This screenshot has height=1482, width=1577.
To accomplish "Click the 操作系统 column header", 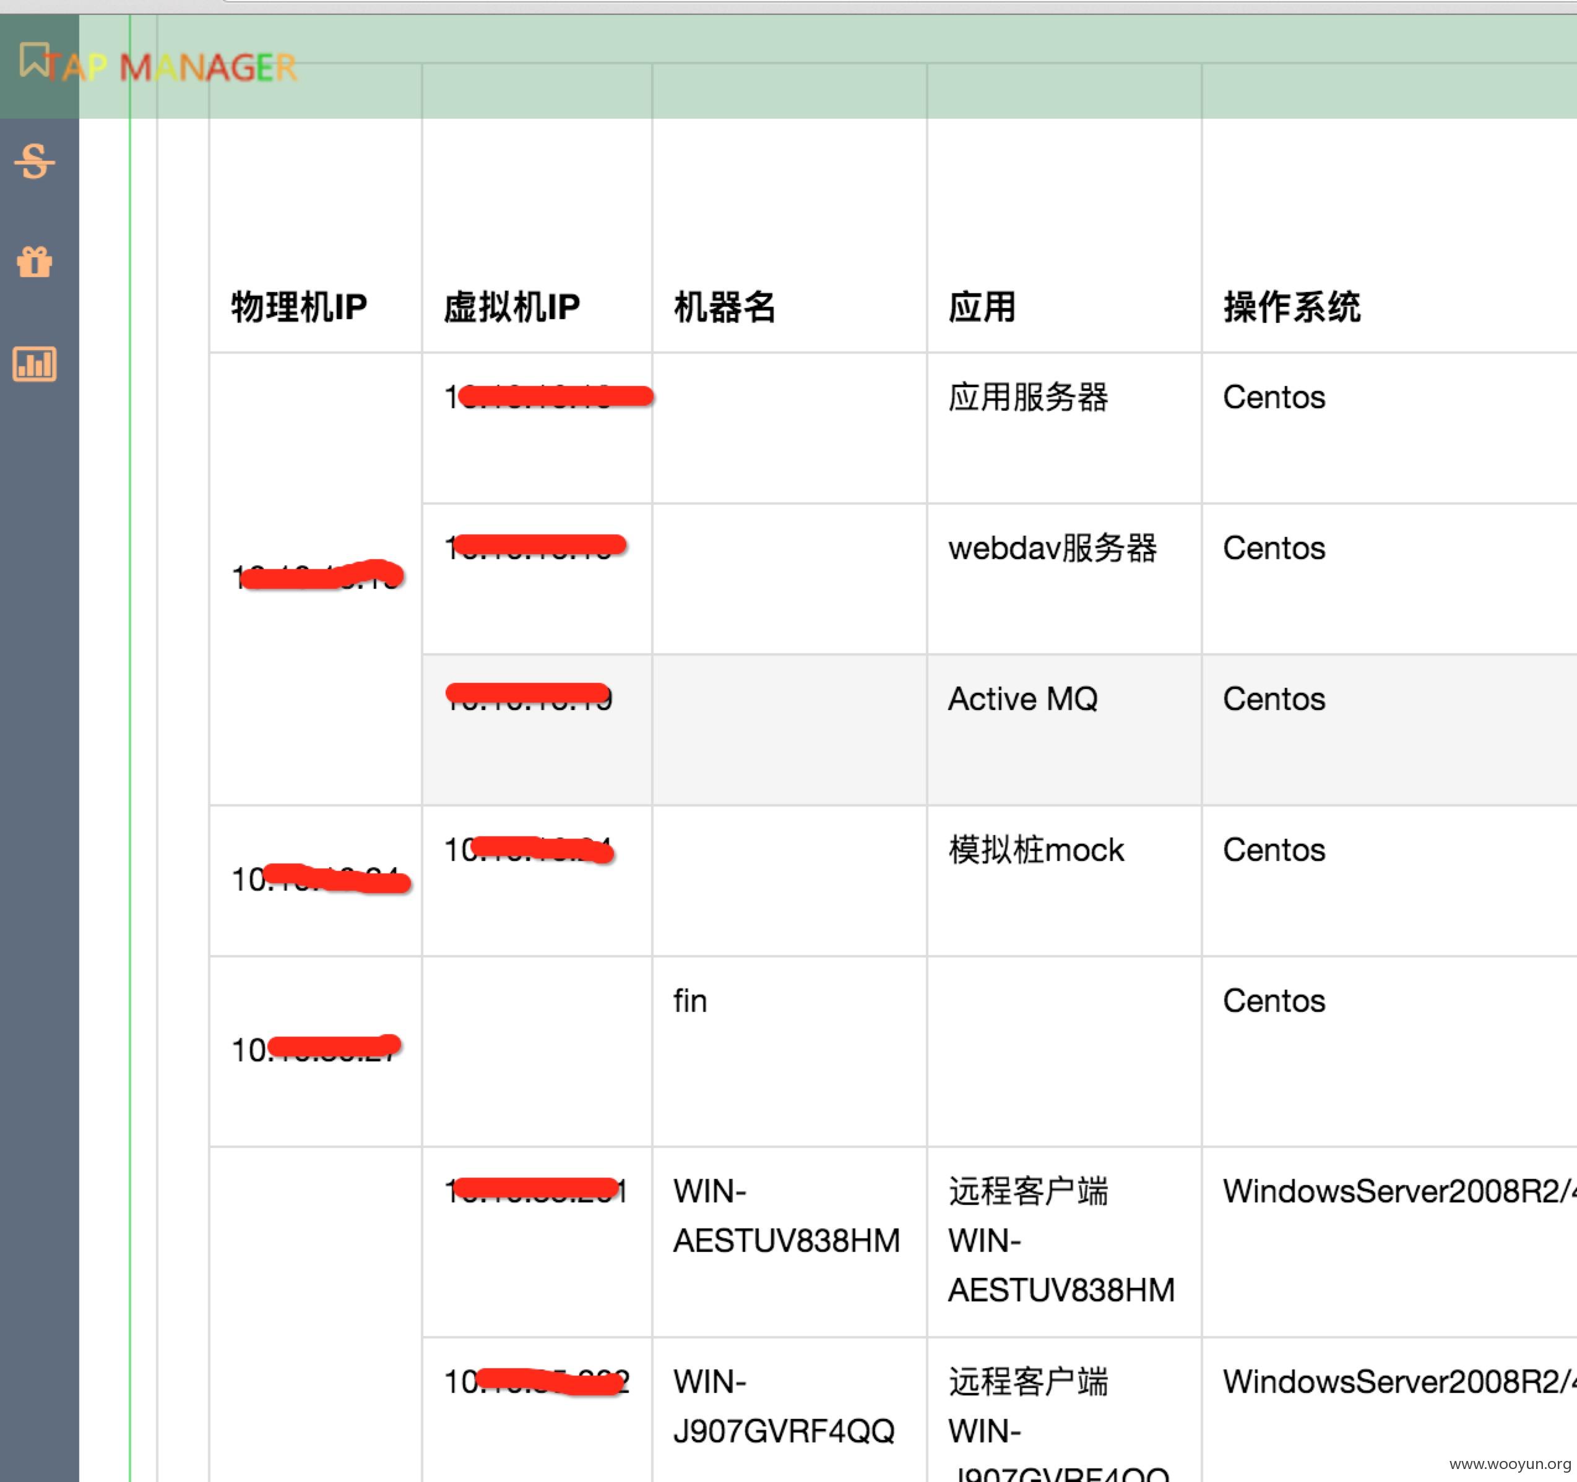I will 1292,307.
